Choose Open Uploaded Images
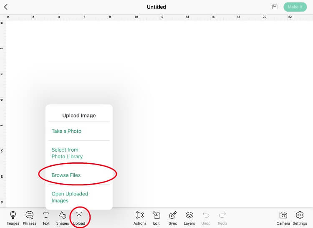 (x=79, y=197)
